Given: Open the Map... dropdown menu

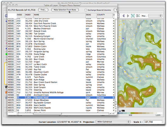Looking at the screenshot, I should pyautogui.click(x=155, y=16).
